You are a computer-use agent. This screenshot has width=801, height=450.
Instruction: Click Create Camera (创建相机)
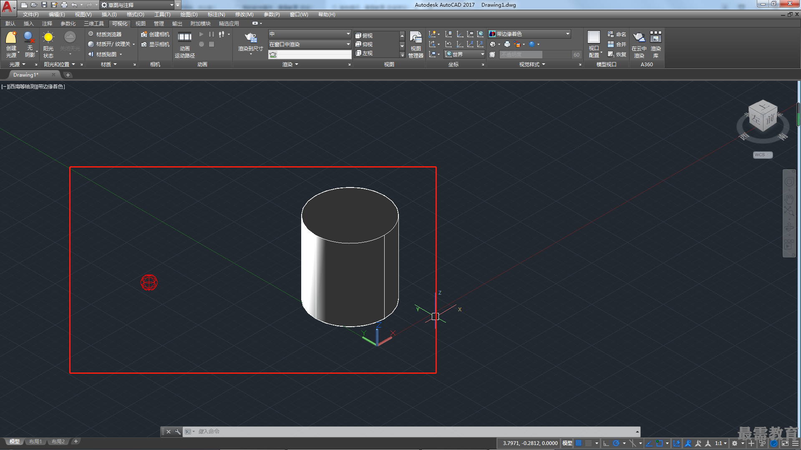tap(155, 34)
